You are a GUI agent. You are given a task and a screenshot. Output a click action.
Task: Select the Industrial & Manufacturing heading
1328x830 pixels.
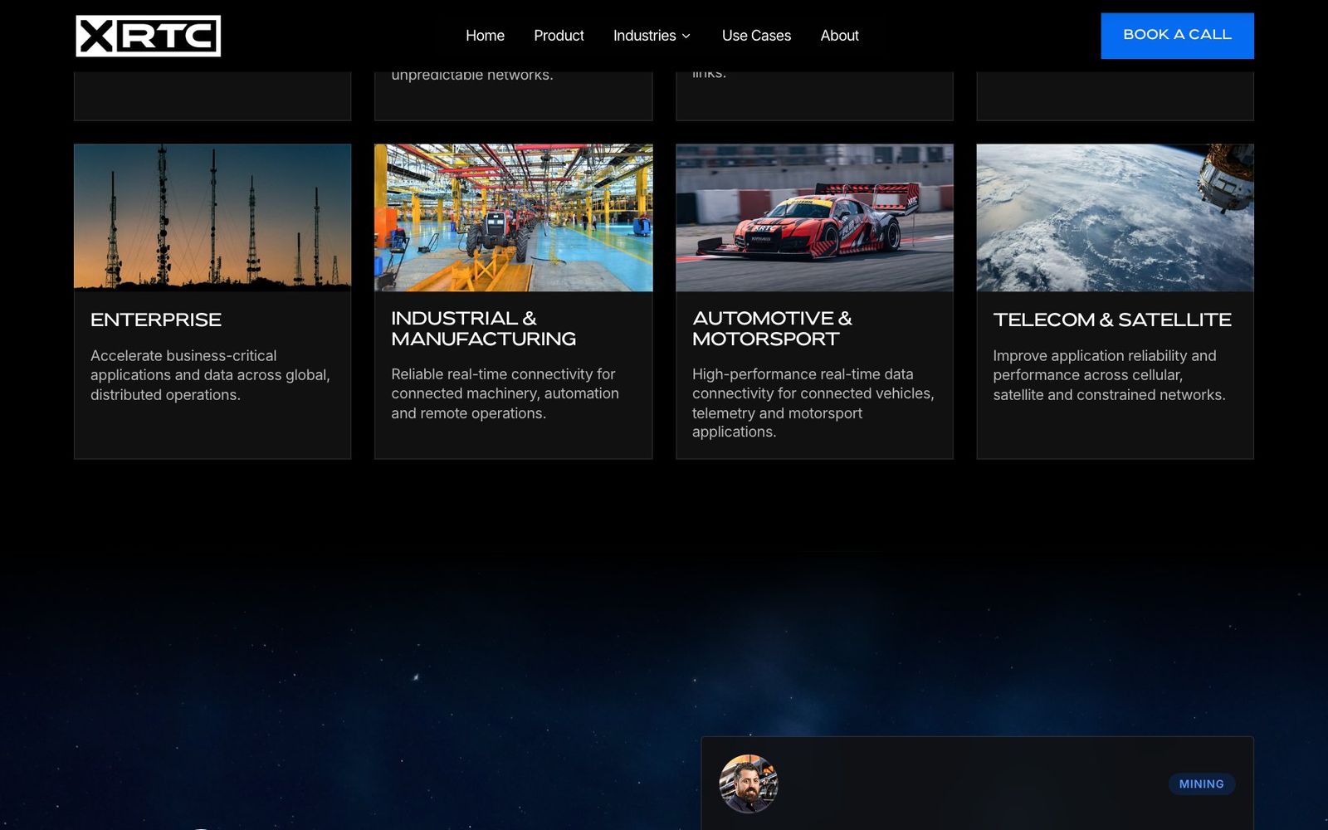point(483,329)
